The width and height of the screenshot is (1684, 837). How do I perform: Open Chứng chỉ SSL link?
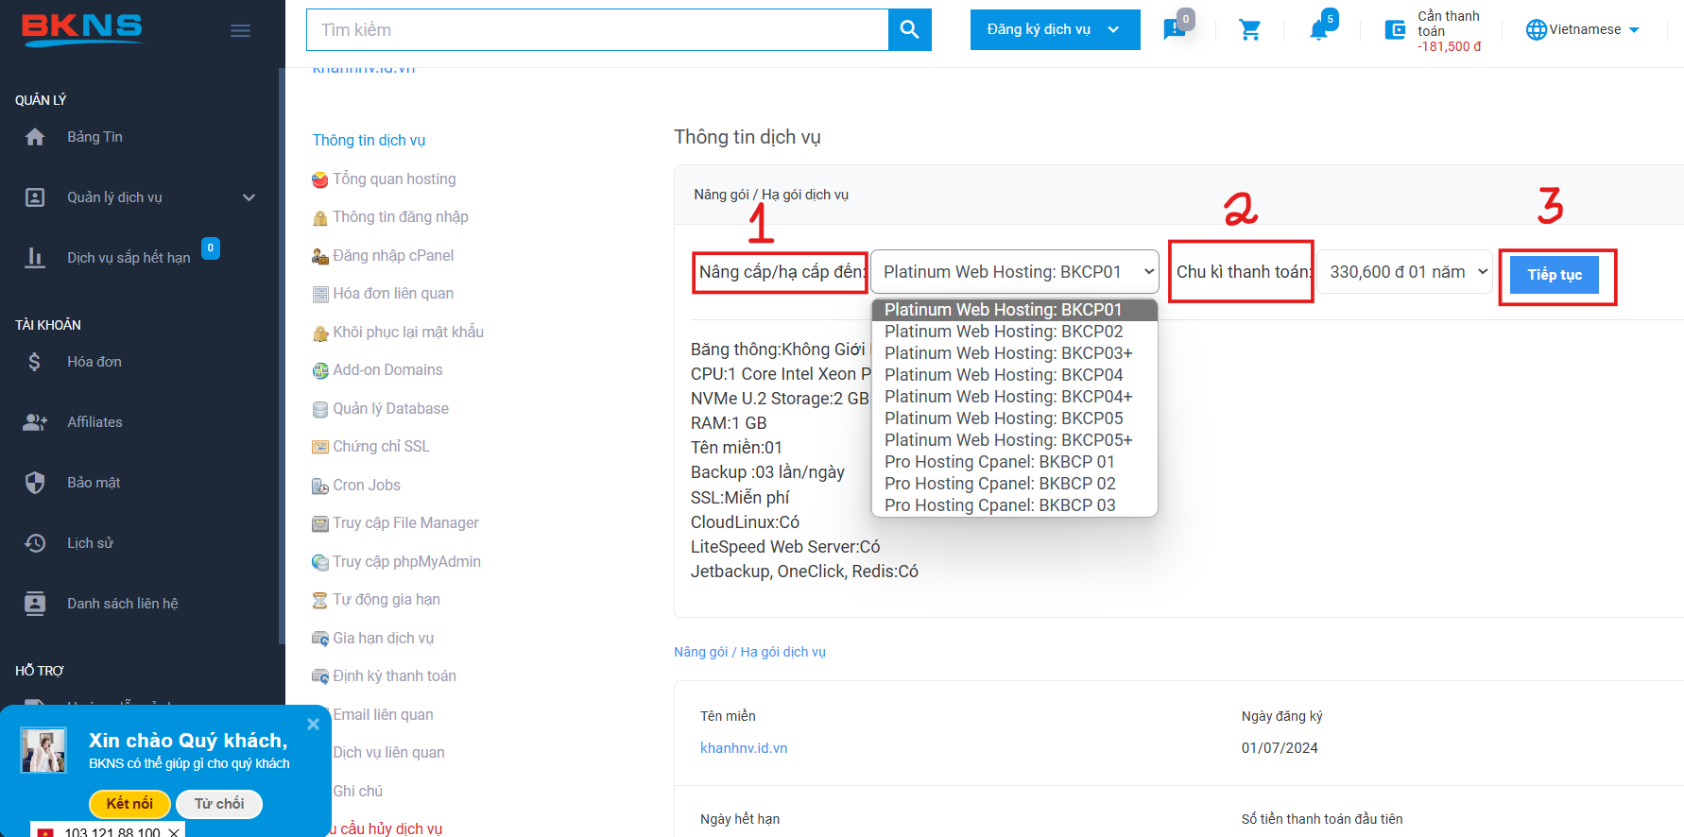pyautogui.click(x=381, y=447)
